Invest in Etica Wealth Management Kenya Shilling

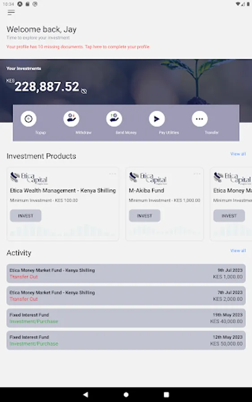coord(26,216)
